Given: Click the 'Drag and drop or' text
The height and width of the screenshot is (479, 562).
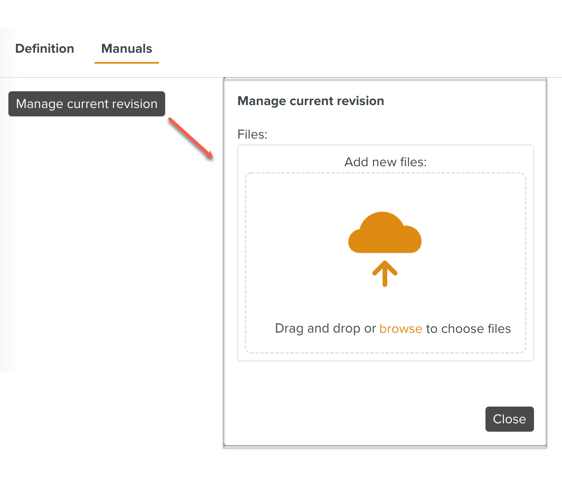Looking at the screenshot, I should click(325, 329).
